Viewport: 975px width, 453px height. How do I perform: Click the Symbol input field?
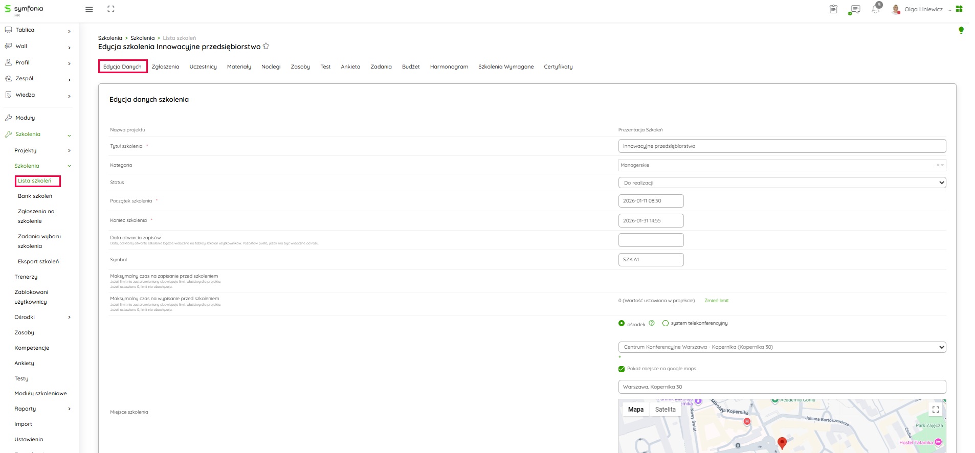[x=651, y=260]
